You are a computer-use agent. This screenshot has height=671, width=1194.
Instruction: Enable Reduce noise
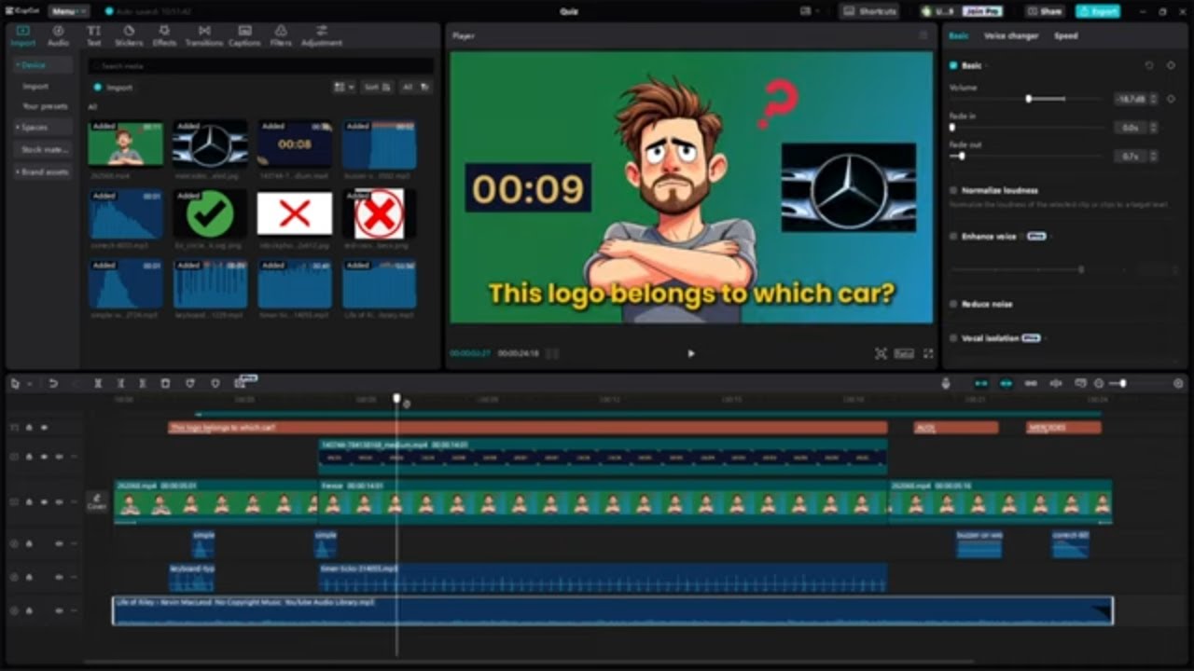pos(953,304)
